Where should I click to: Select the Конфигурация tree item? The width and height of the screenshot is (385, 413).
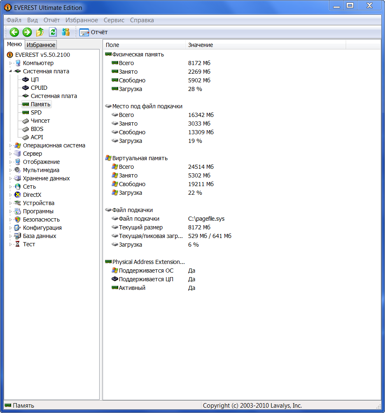tap(42, 228)
